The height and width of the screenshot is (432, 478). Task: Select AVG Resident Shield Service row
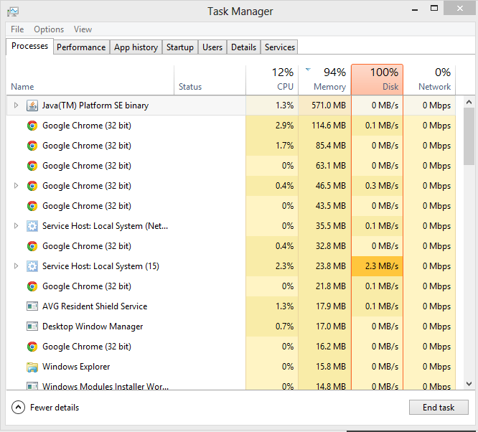pos(231,306)
